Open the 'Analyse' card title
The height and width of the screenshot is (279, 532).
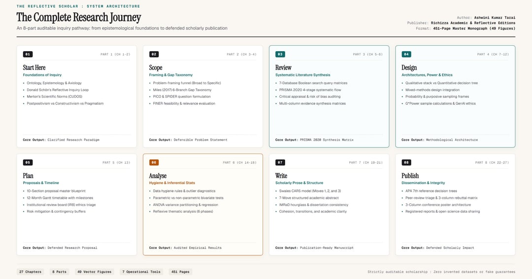coord(158,176)
